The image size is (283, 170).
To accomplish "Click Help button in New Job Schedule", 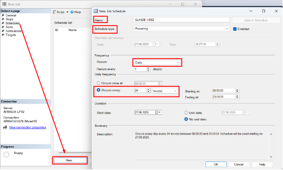I will (262, 164).
